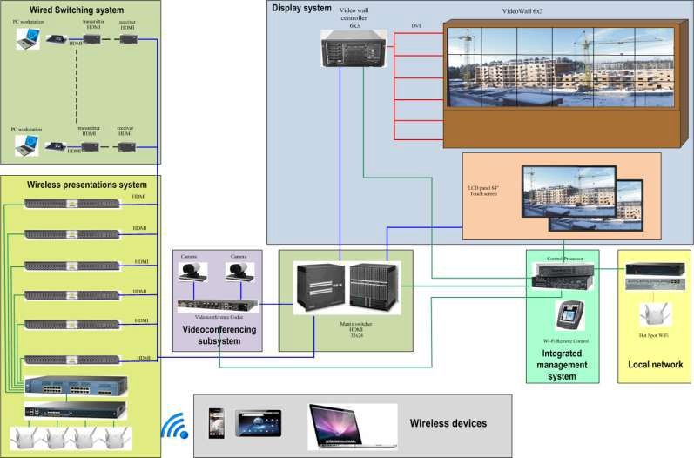Click the top PC workstation laptop
This screenshot has width=694, height=458.
(x=28, y=39)
